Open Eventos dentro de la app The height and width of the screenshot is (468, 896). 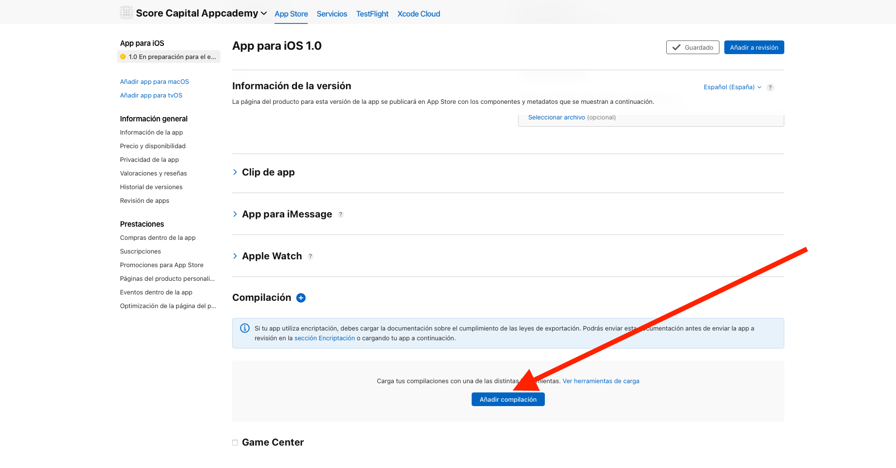tap(156, 292)
